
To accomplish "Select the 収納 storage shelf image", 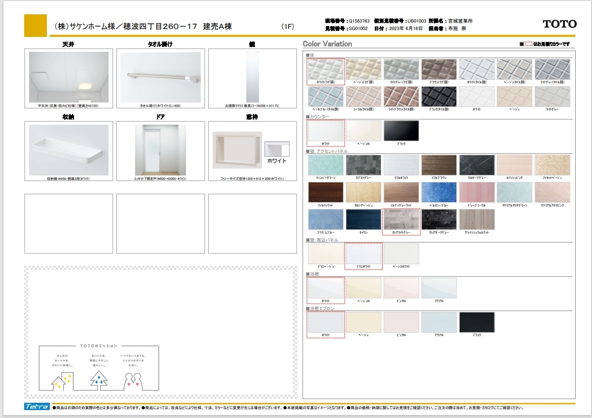I will pos(69,150).
